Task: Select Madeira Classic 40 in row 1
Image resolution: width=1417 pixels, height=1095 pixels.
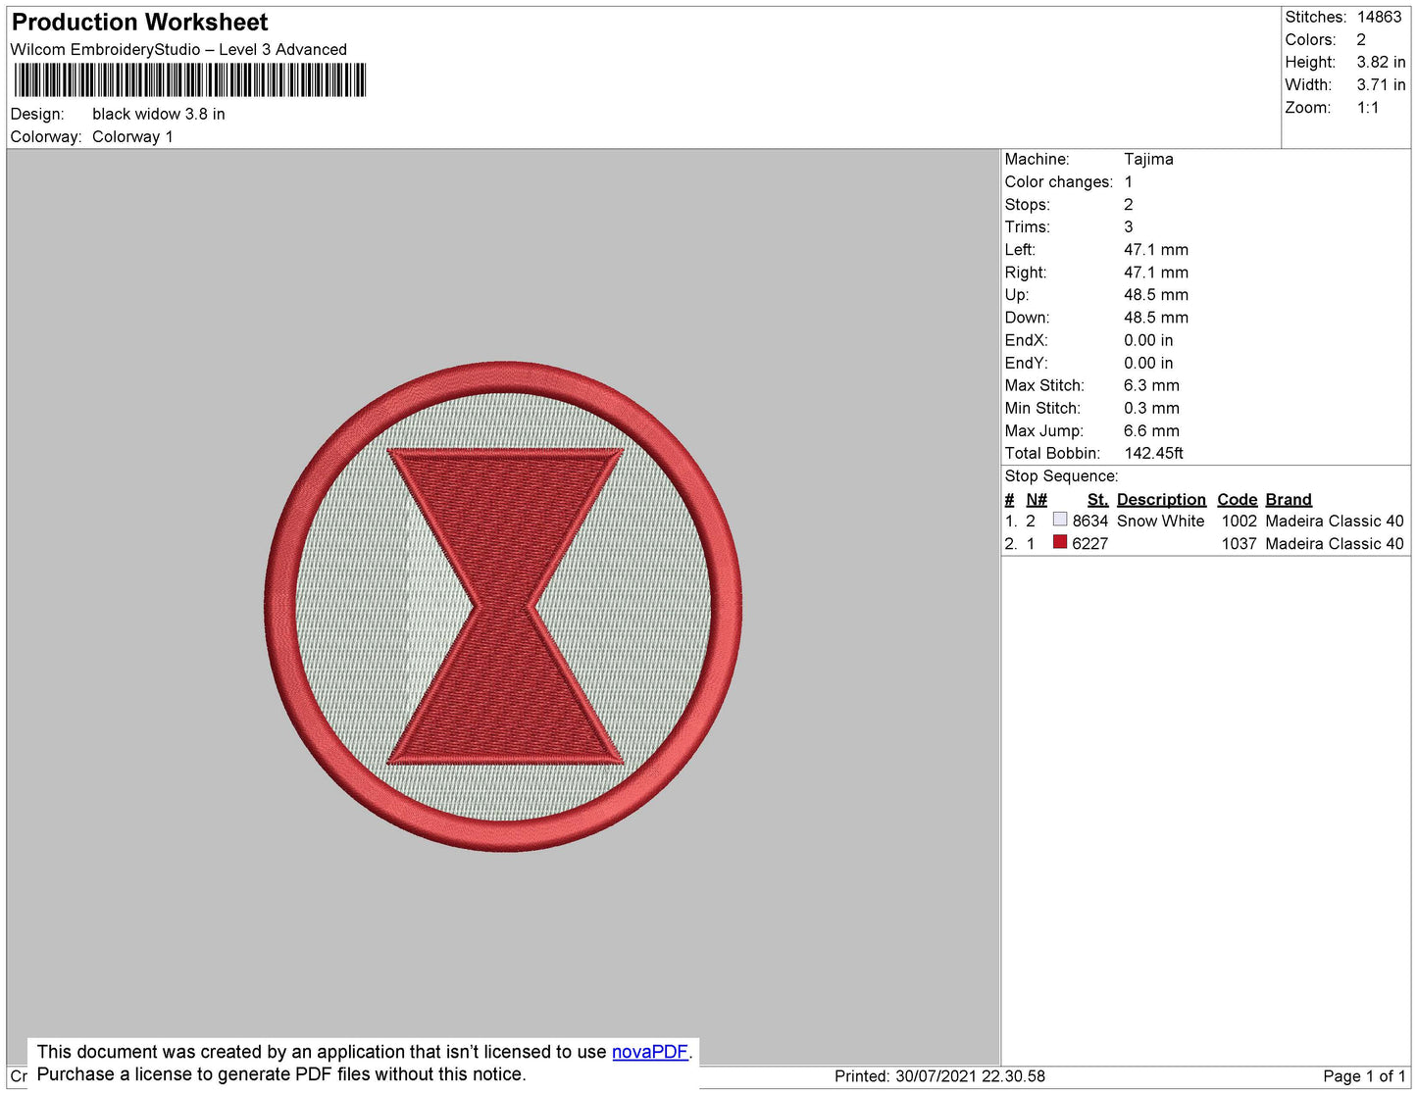Action: pos(1335,522)
